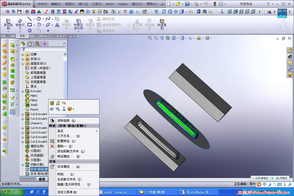Click Edit Feature icon in context toolbar
Viewport: 294px width, 196px height.
(x=52, y=103)
